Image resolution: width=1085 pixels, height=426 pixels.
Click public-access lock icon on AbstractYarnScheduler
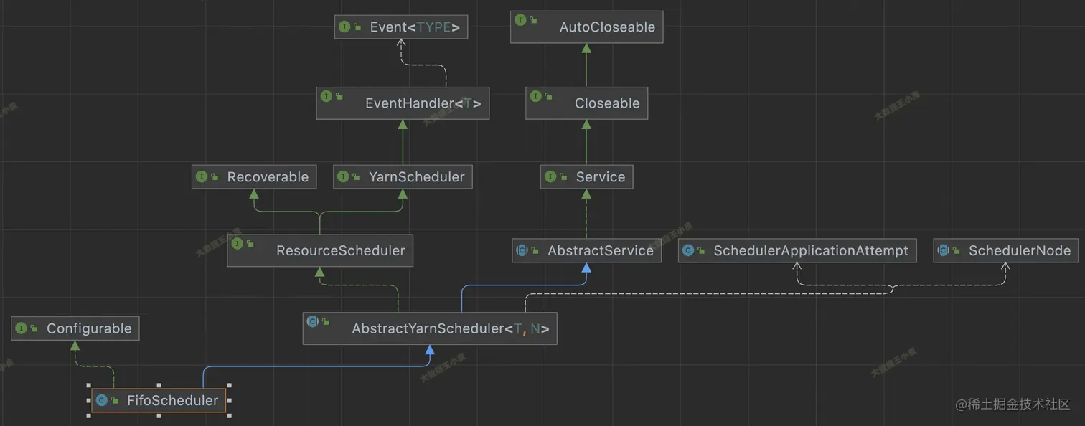coord(326,321)
